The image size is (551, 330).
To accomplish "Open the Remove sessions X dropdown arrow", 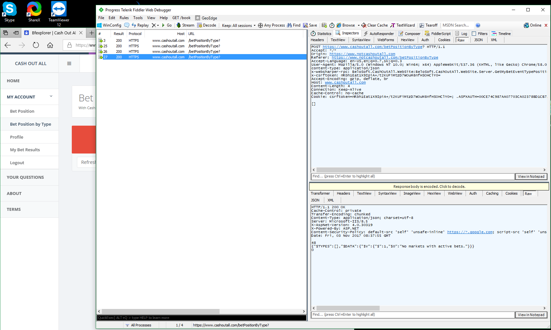I will click(158, 25).
